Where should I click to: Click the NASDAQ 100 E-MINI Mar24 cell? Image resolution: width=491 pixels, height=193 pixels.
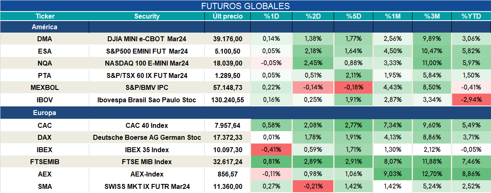(x=147, y=63)
